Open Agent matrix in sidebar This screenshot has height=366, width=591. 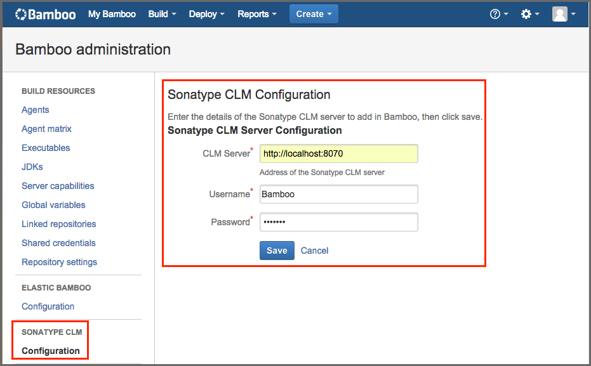click(x=46, y=129)
